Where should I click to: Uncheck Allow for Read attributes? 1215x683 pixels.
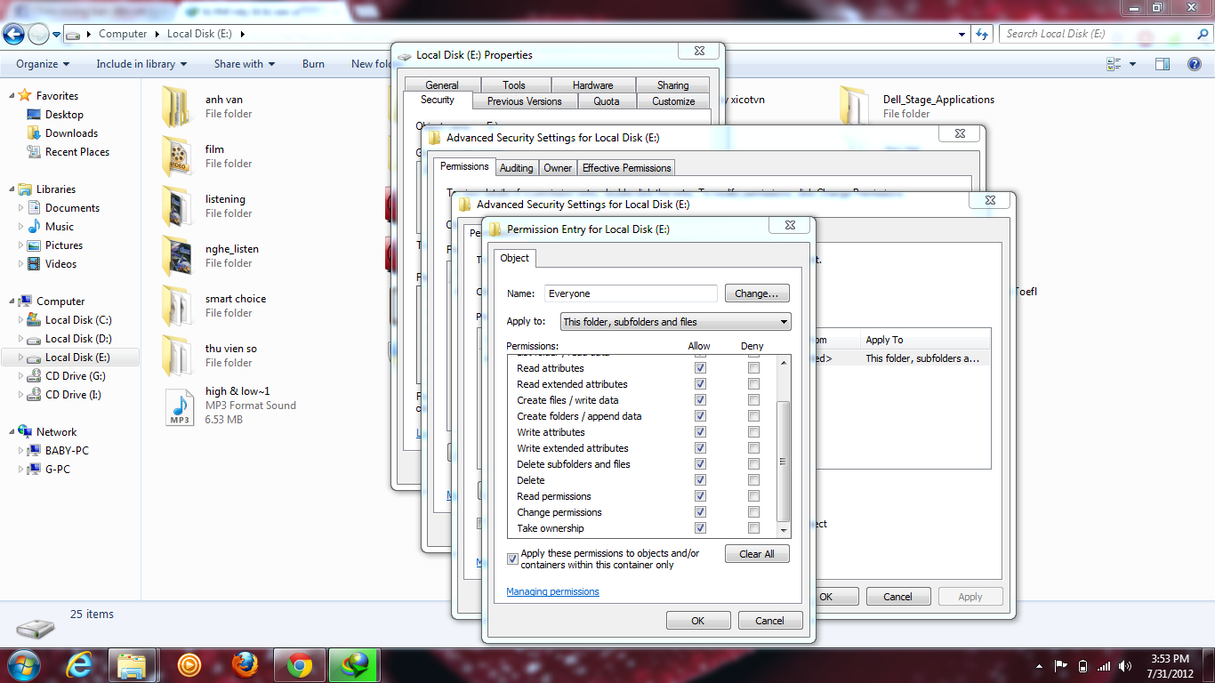[x=700, y=368]
